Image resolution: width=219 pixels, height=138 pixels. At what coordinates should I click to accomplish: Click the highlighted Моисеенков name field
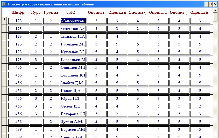point(73,21)
